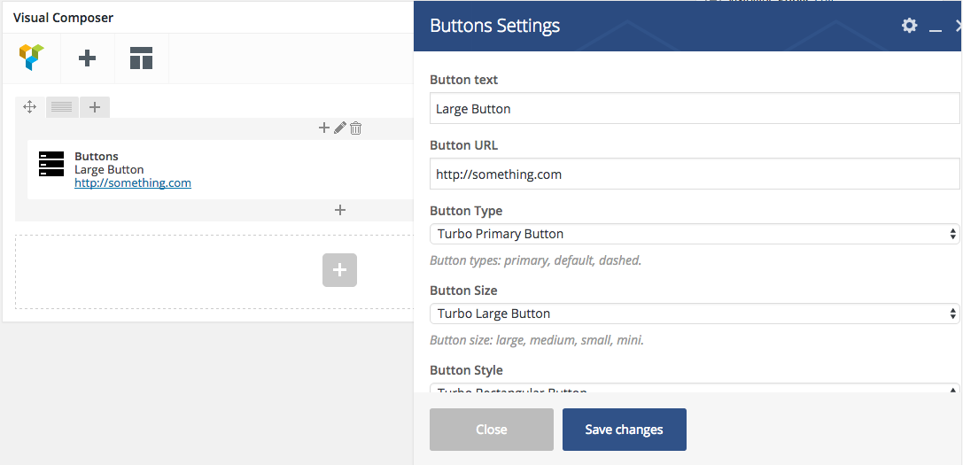This screenshot has height=465, width=963.
Task: Click the plus icon above the pencil
Action: [x=324, y=128]
